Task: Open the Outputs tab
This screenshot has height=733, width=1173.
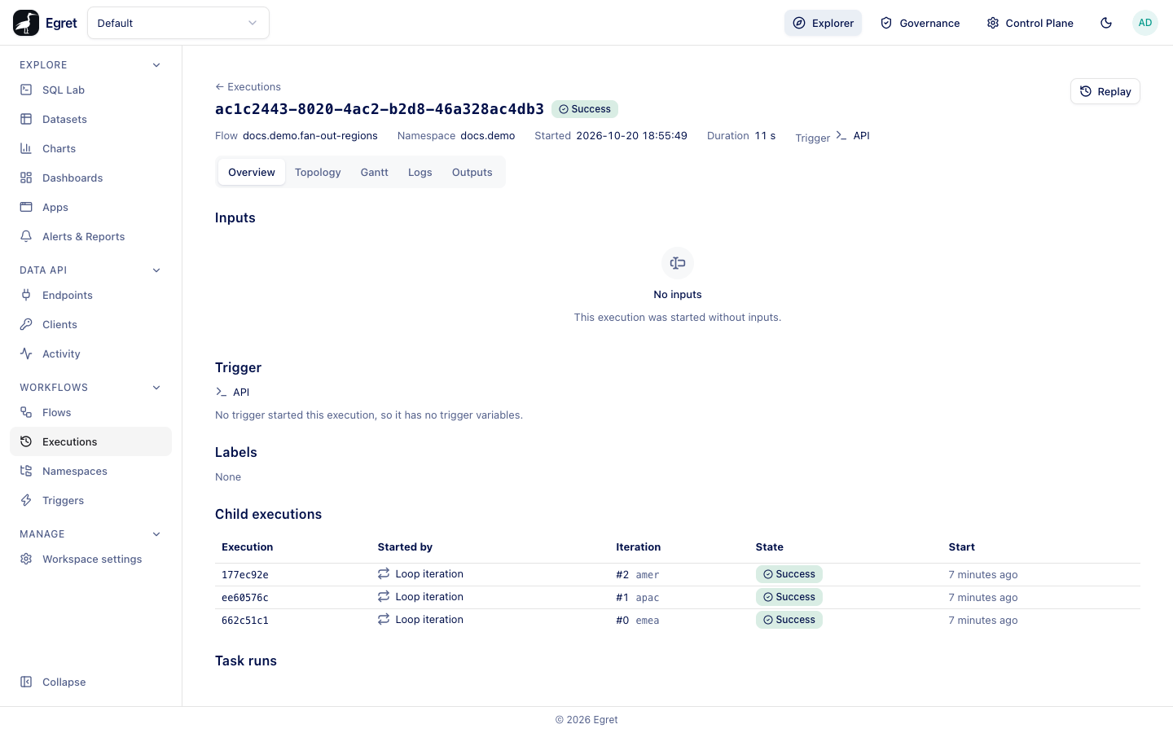Action: [x=472, y=172]
